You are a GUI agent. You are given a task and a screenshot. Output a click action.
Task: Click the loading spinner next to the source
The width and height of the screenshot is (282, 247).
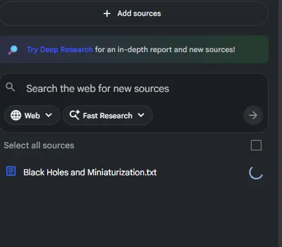[x=256, y=172]
